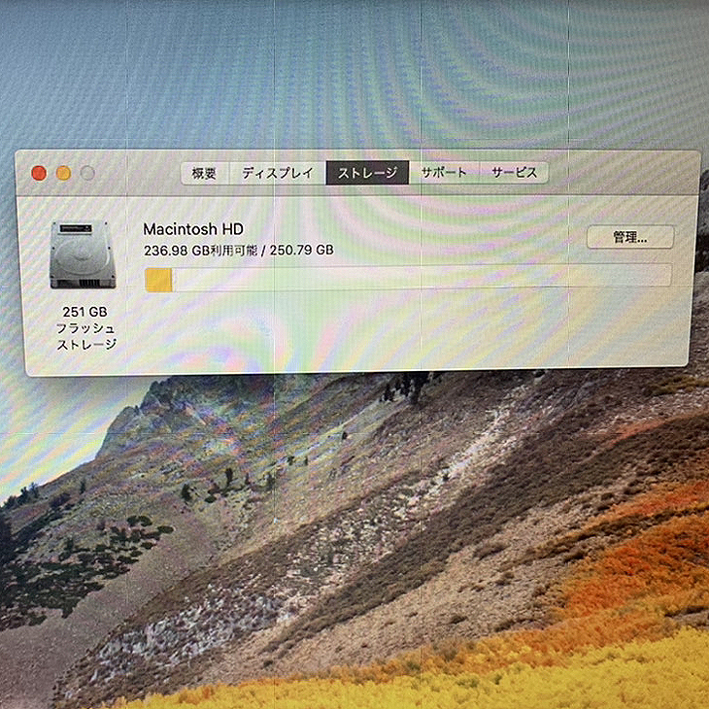Close the system information window
709x709 pixels.
click(x=39, y=173)
